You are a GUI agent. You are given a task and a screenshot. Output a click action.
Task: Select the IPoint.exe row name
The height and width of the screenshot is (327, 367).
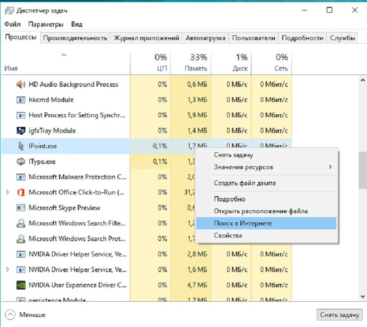click(43, 146)
